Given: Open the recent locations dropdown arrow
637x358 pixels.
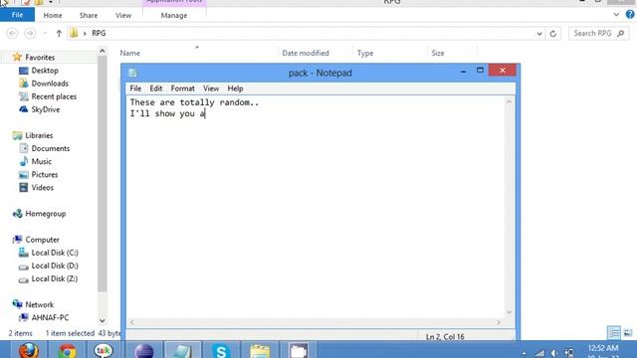Looking at the screenshot, I should pyautogui.click(x=45, y=33).
